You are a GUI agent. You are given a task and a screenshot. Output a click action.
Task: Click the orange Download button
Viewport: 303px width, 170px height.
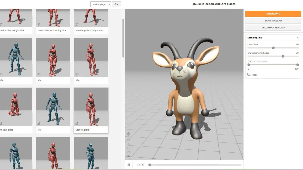273,14
